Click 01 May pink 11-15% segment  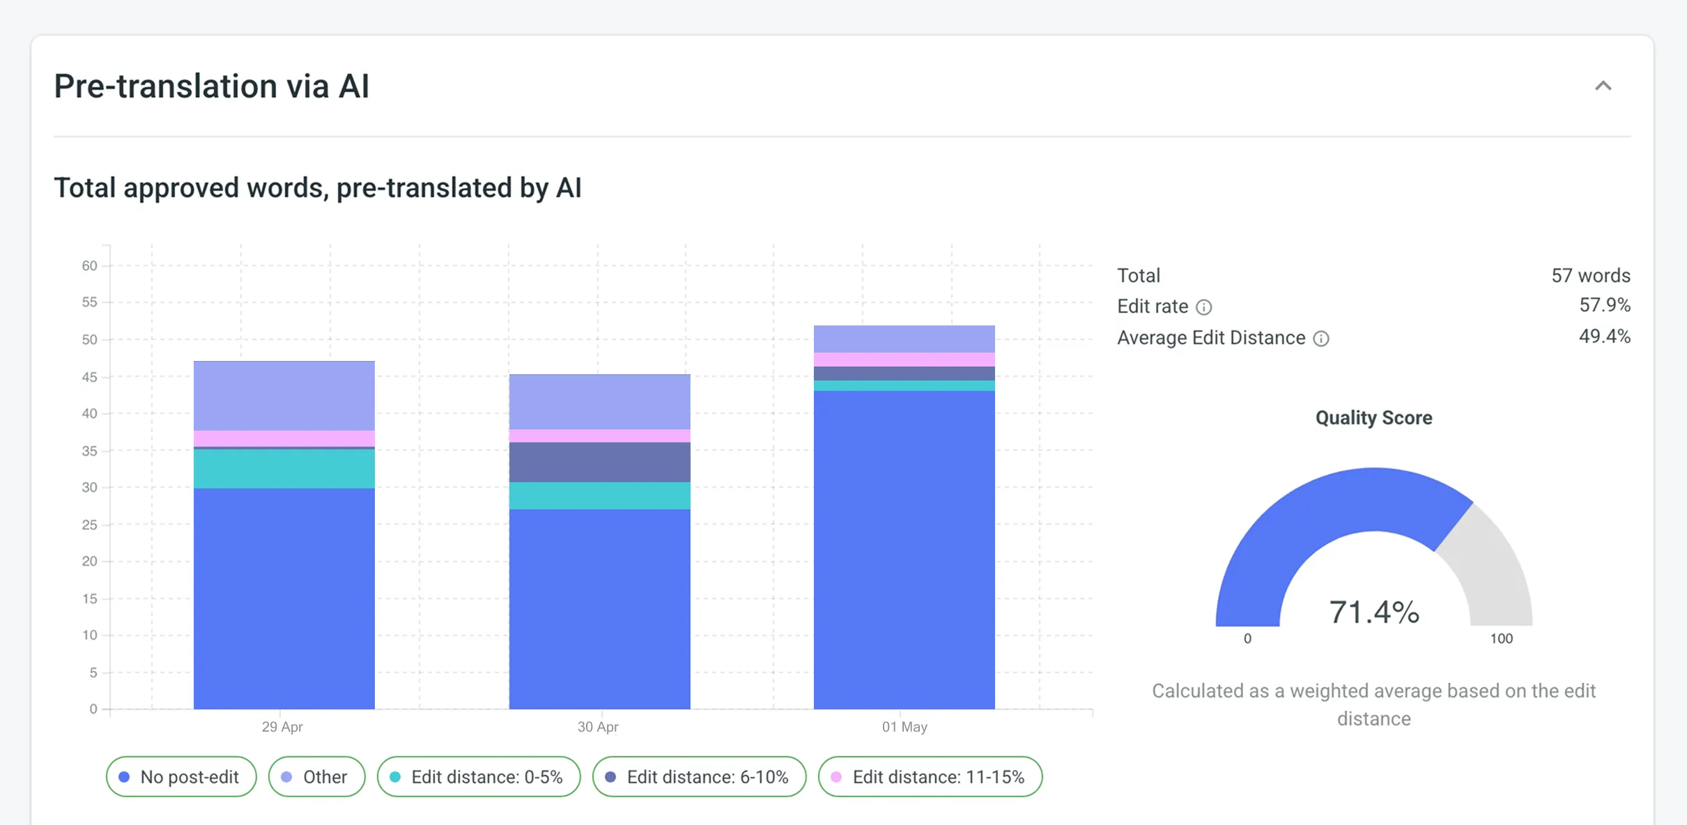904,360
